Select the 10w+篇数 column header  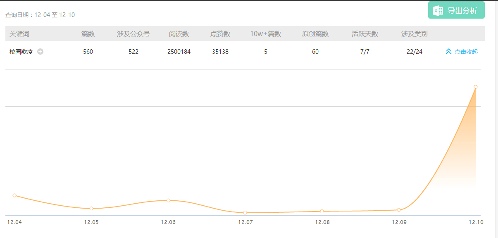tap(265, 34)
